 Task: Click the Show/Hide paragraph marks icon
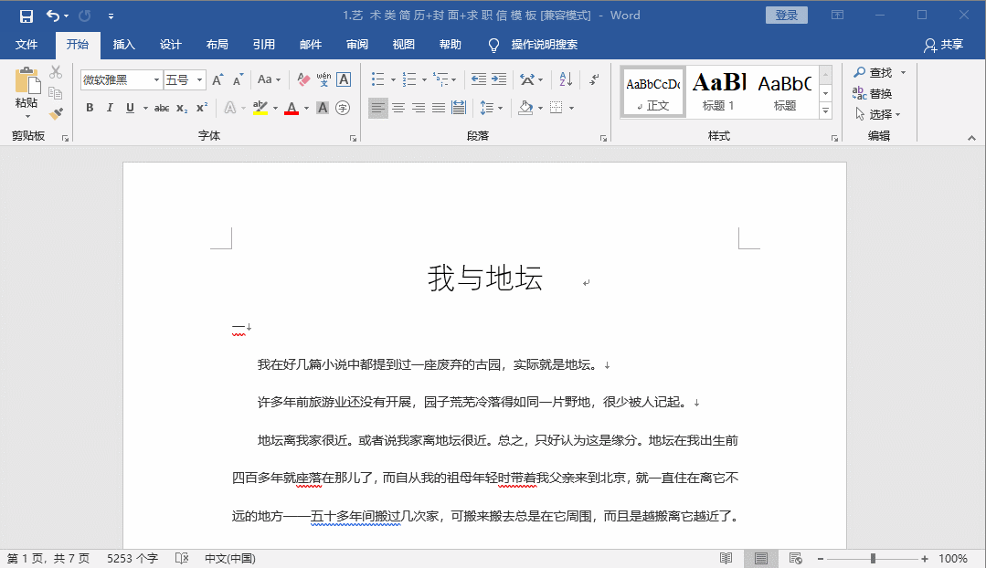pos(594,80)
